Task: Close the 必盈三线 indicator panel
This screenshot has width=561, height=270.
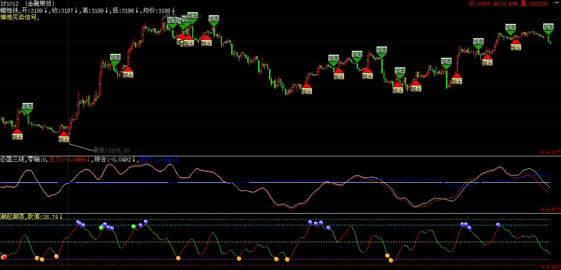Action: (x=553, y=210)
